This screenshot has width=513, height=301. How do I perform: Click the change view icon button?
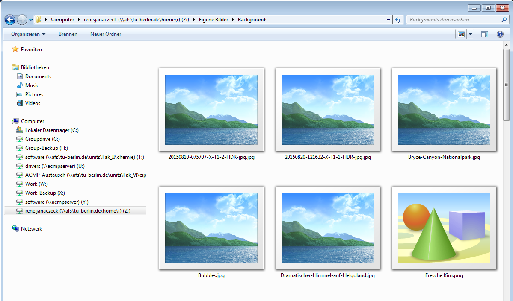click(461, 34)
